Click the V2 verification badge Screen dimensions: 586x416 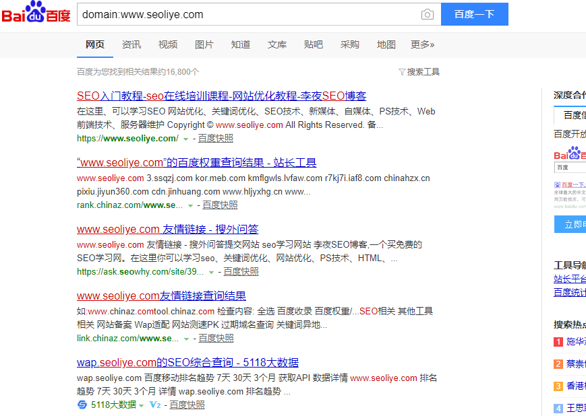[155, 405]
